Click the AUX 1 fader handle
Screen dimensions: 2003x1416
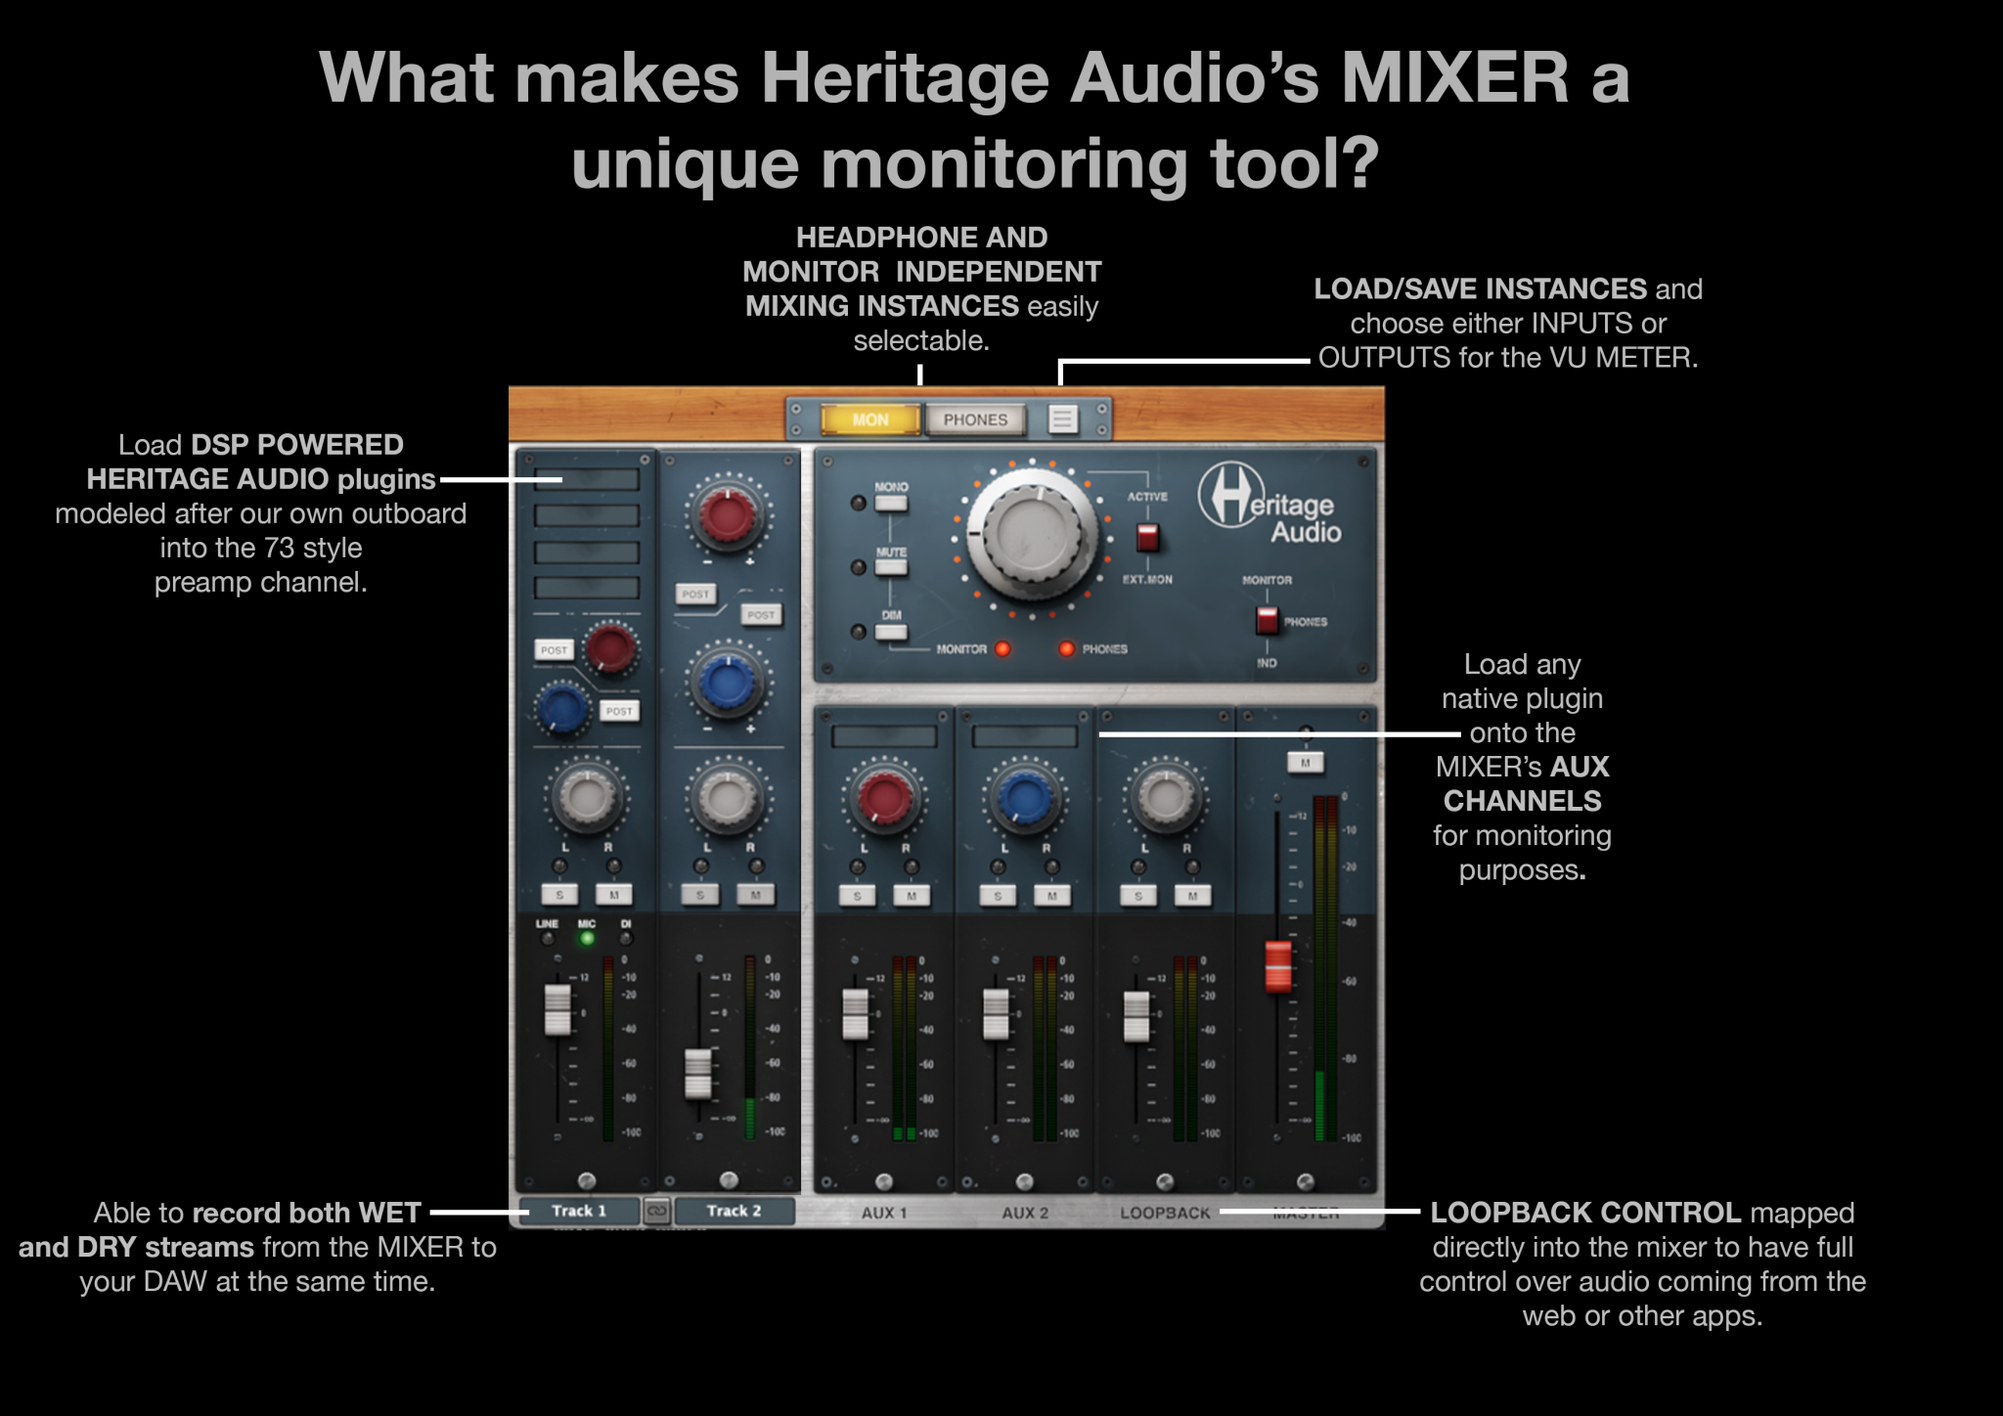(x=855, y=1014)
